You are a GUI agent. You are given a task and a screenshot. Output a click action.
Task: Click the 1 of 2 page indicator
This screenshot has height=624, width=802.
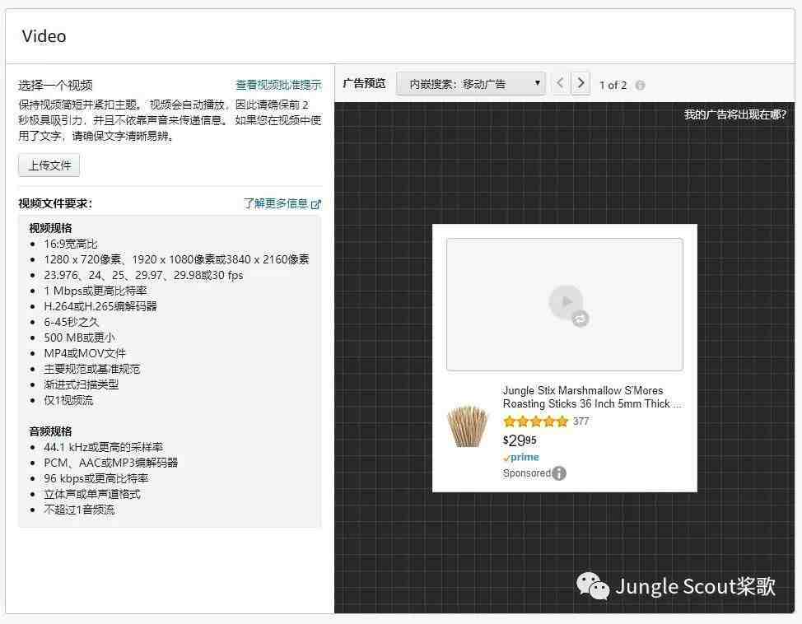pos(613,86)
